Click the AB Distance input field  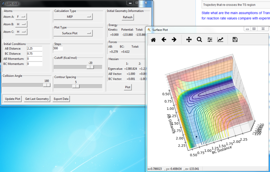point(34,49)
